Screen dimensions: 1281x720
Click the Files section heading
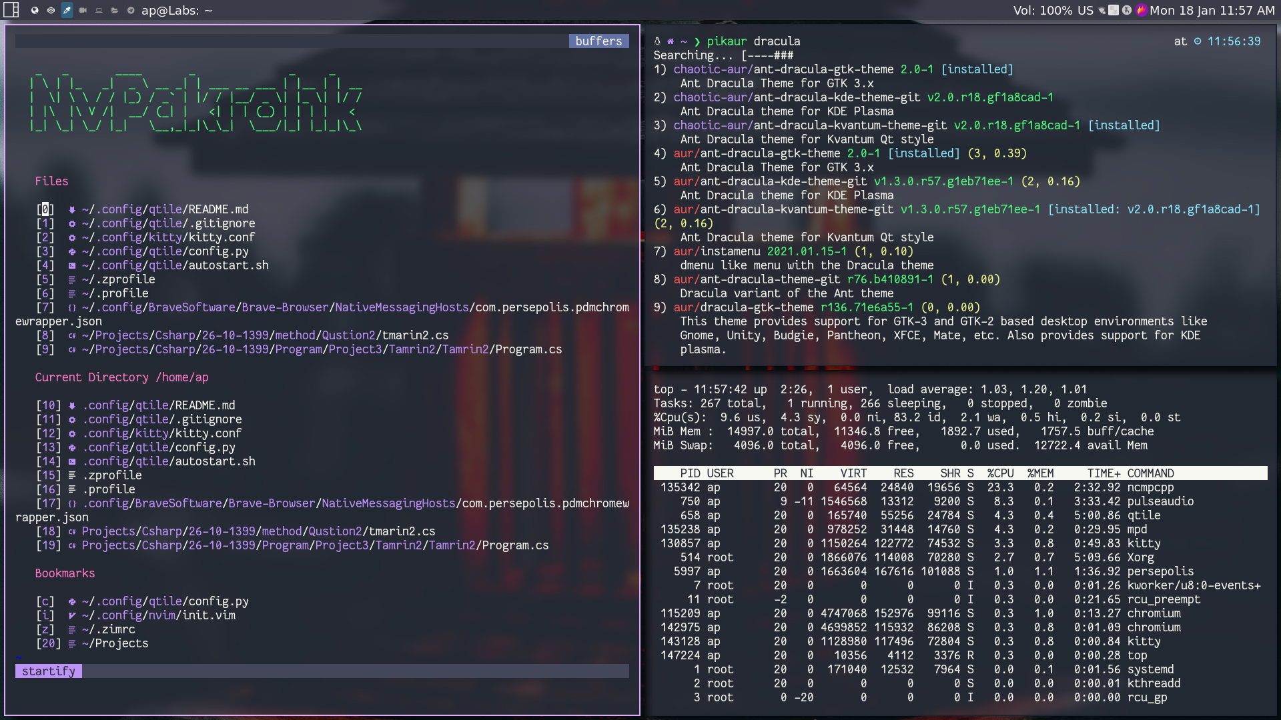[x=51, y=181]
